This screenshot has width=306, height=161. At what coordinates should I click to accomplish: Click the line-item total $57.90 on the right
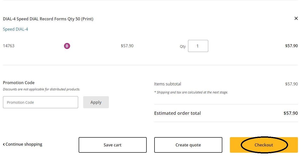[x=291, y=46]
